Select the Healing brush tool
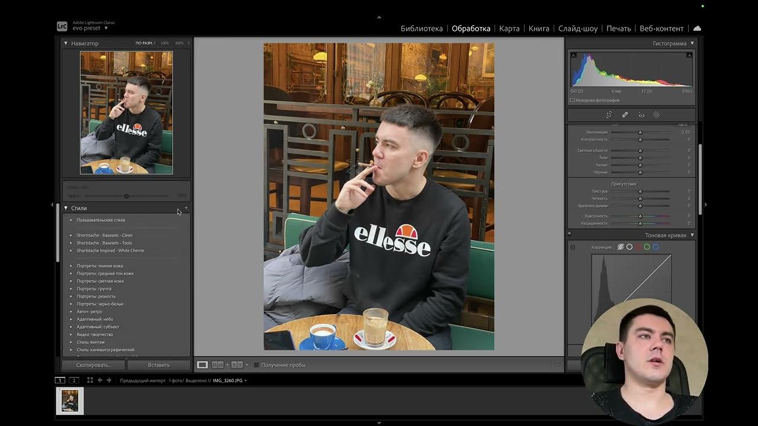 pos(625,115)
